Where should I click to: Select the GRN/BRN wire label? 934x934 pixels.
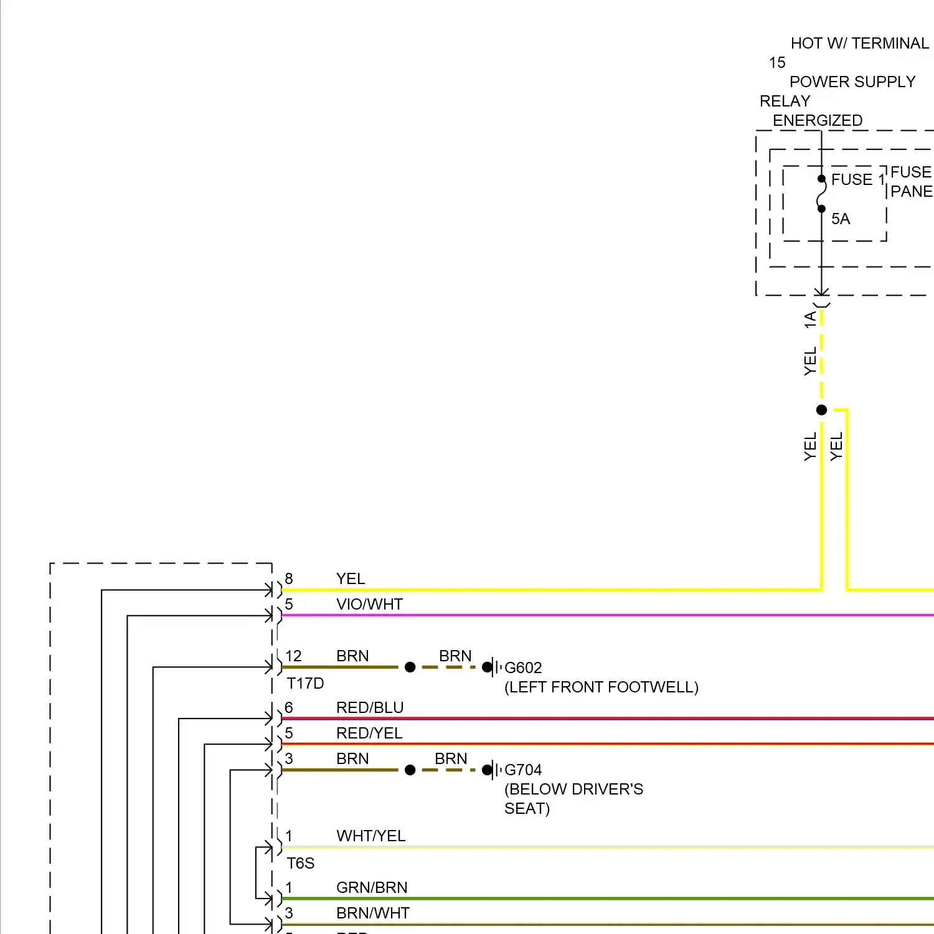click(x=372, y=887)
